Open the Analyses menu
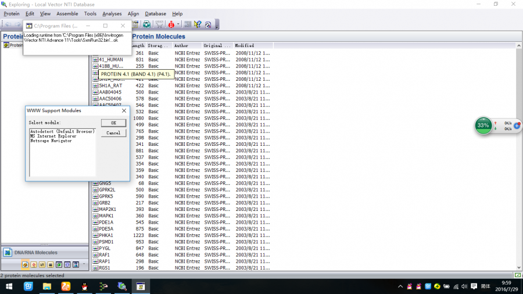 (x=112, y=14)
